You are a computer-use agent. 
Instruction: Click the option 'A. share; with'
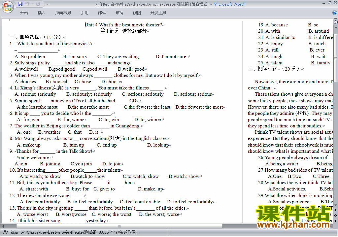pyautogui.click(x=34, y=189)
